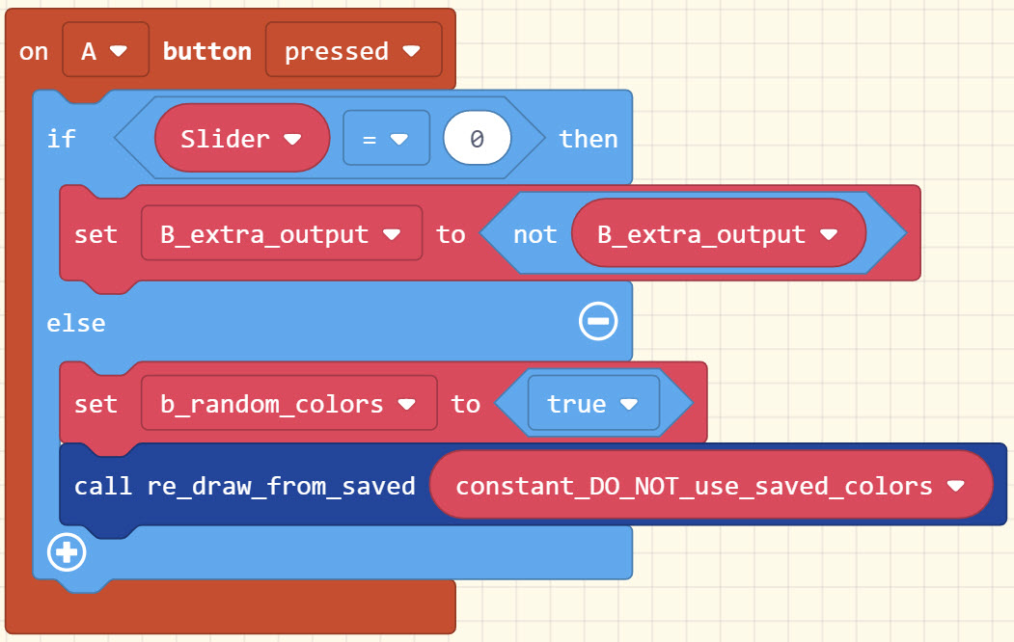Click the minus icon to remove else branch
Image resolution: width=1014 pixels, height=642 pixels.
point(598,321)
